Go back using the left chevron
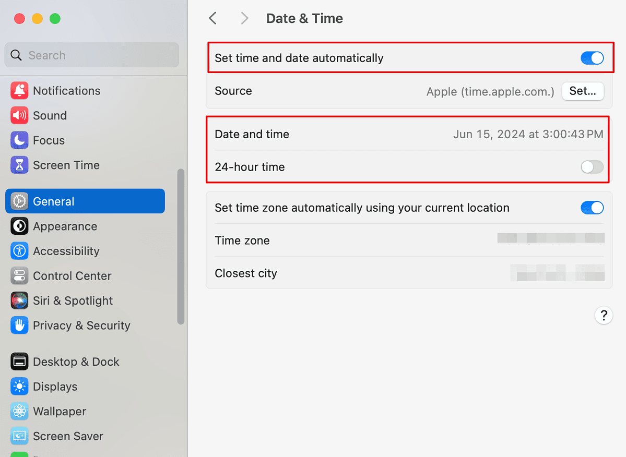 (x=212, y=18)
